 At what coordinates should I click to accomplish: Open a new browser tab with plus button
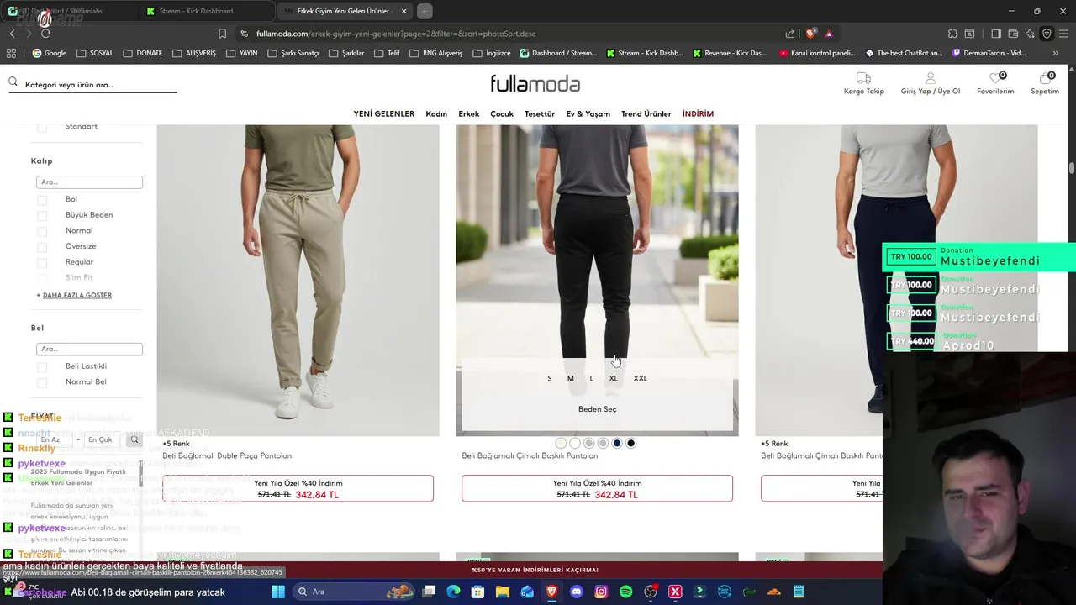pyautogui.click(x=425, y=11)
